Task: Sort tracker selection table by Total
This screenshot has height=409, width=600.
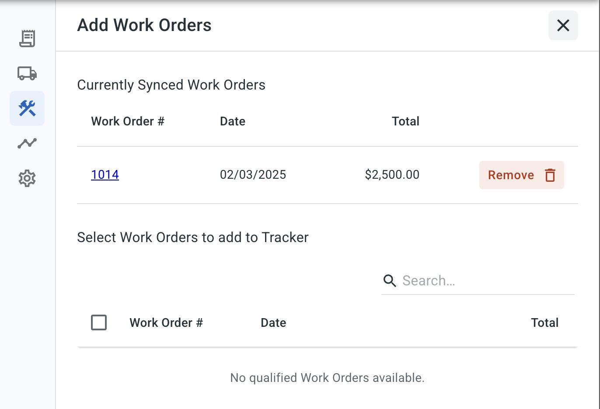Action: 544,323
